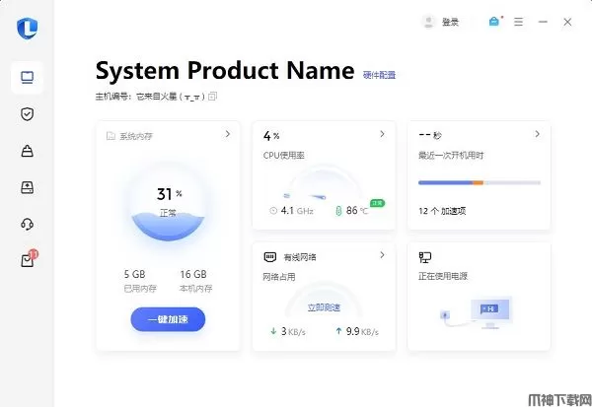Click the 立即测速 speed test link
The image size is (592, 407).
[x=324, y=307]
